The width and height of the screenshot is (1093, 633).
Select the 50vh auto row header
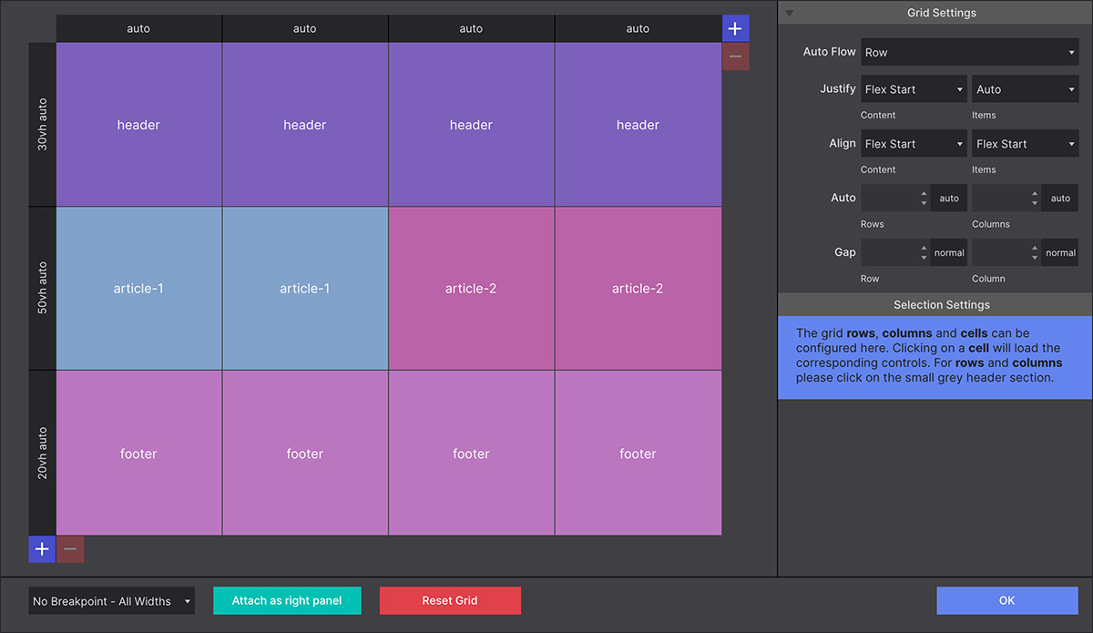[42, 289]
